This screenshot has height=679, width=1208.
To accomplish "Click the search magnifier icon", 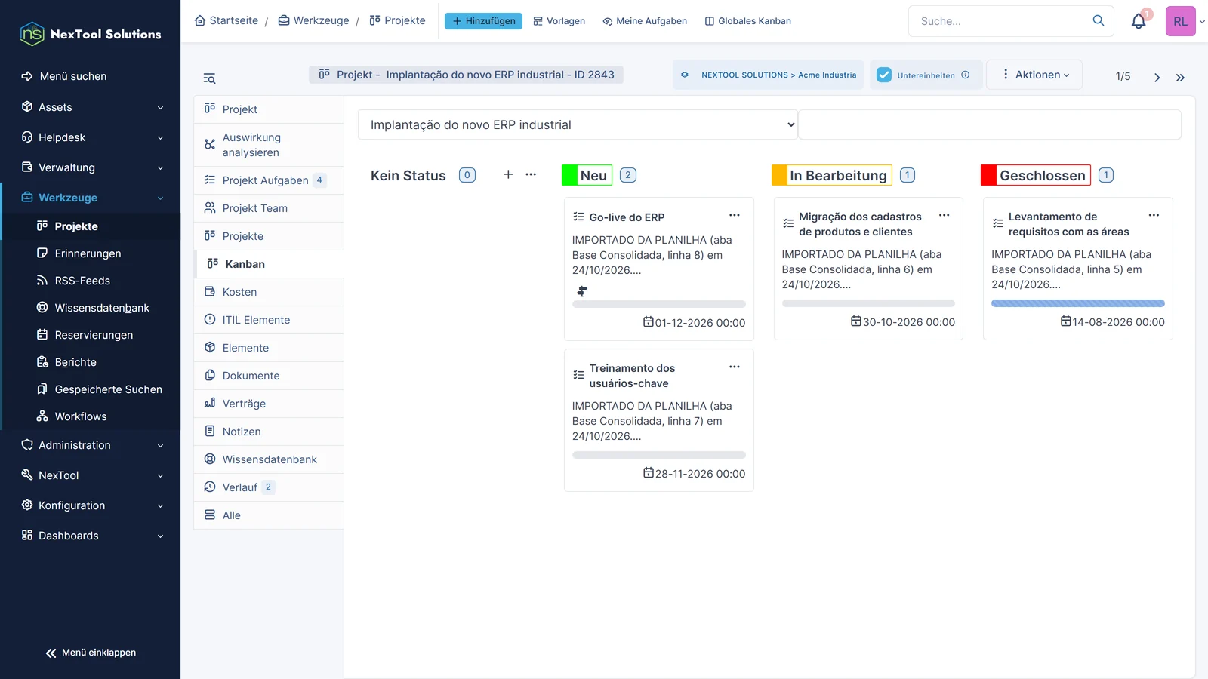I will coord(1099,21).
